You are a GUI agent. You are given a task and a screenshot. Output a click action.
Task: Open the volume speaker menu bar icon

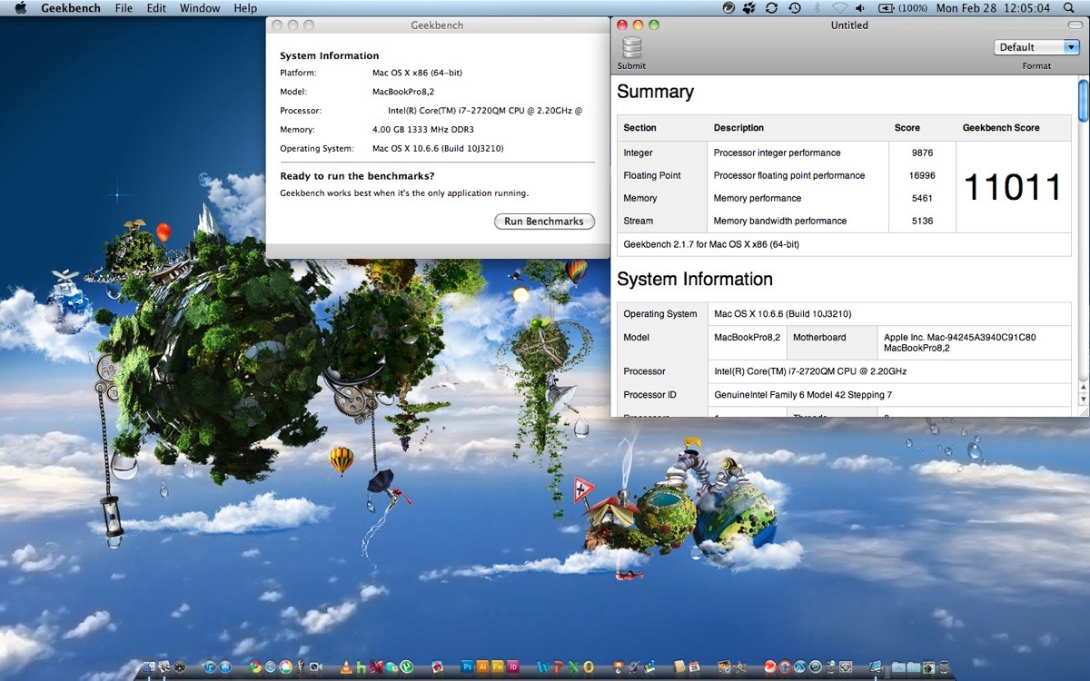(859, 8)
